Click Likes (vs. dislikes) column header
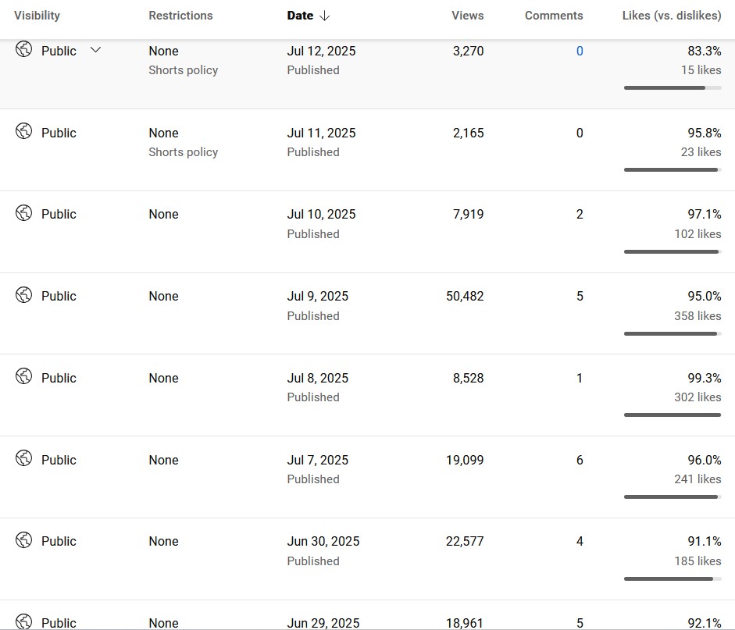The image size is (735, 630). pos(672,16)
